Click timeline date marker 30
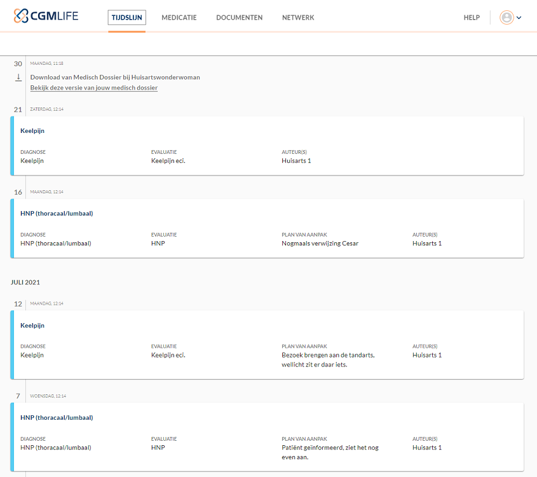The width and height of the screenshot is (537, 477). [x=18, y=64]
